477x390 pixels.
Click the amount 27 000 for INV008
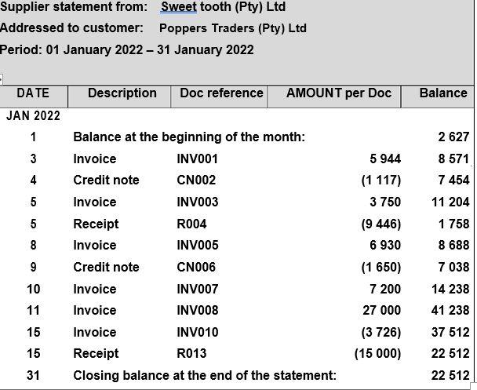[381, 310]
